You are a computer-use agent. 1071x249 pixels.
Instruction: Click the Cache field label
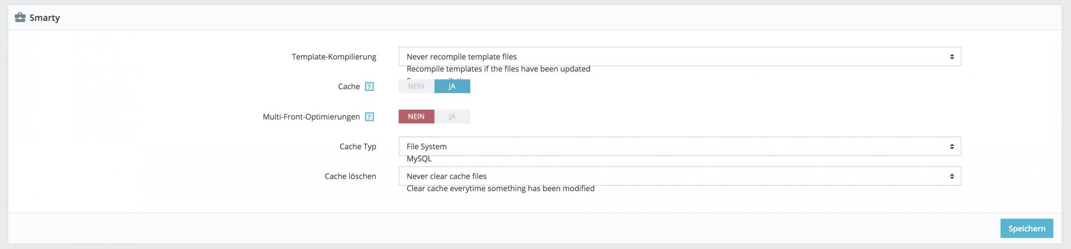coord(349,86)
